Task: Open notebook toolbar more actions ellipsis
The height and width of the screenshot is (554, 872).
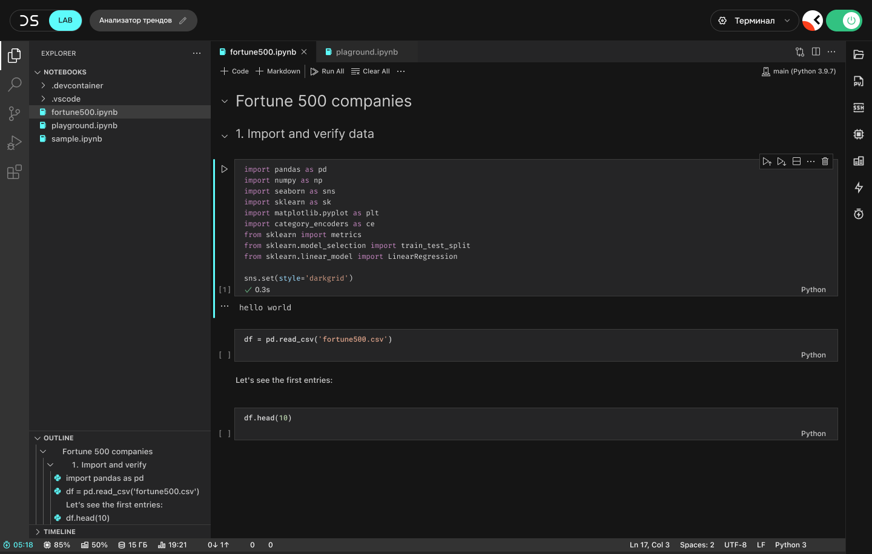Action: tap(401, 71)
